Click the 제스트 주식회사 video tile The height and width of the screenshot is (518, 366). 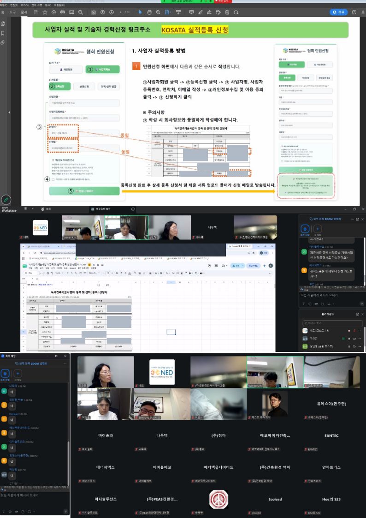(275, 404)
